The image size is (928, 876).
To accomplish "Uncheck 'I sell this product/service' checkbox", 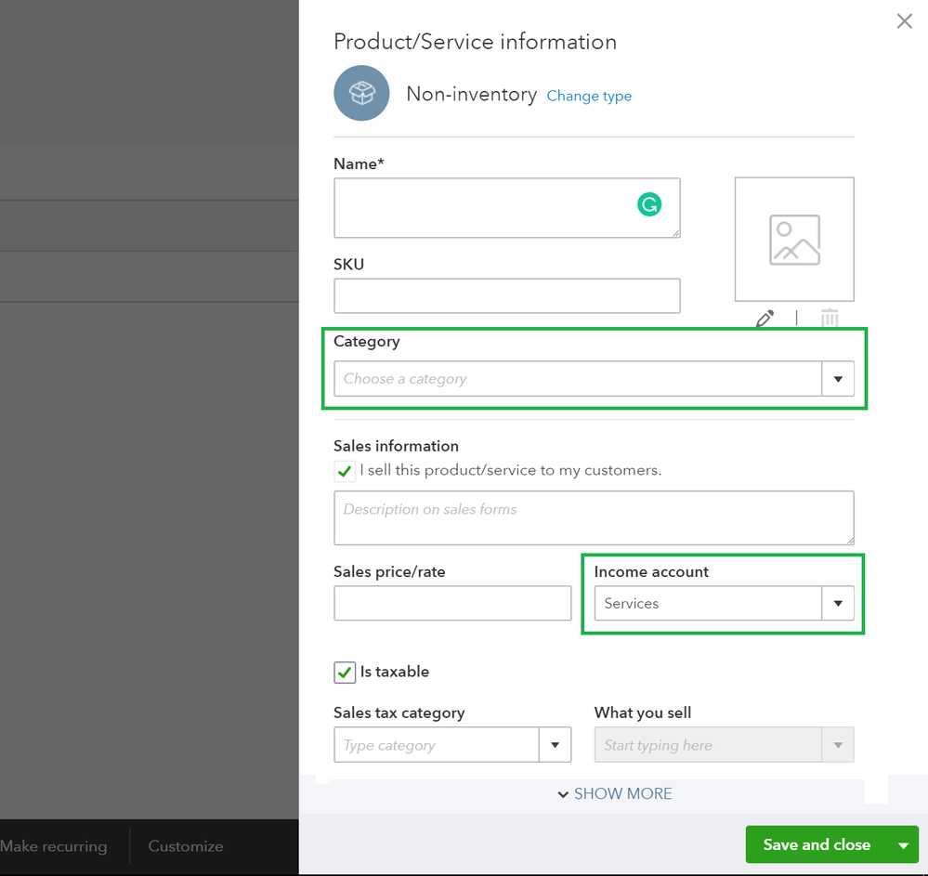I will tap(345, 471).
